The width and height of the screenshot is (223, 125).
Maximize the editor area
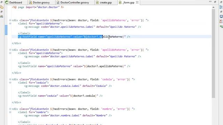pos(215,2)
